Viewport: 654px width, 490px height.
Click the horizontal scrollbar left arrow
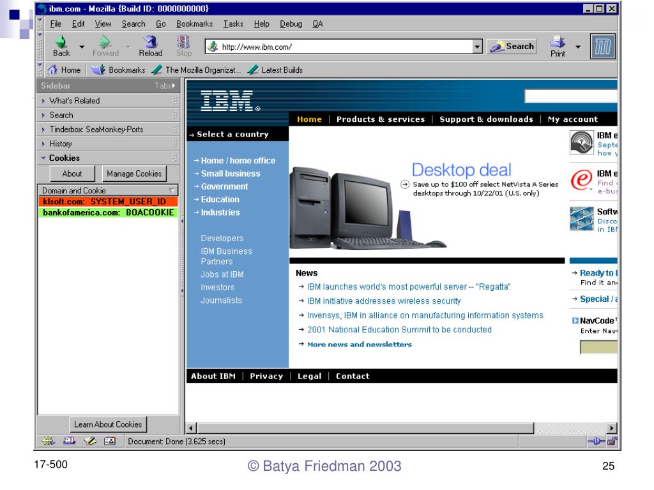pyautogui.click(x=191, y=428)
